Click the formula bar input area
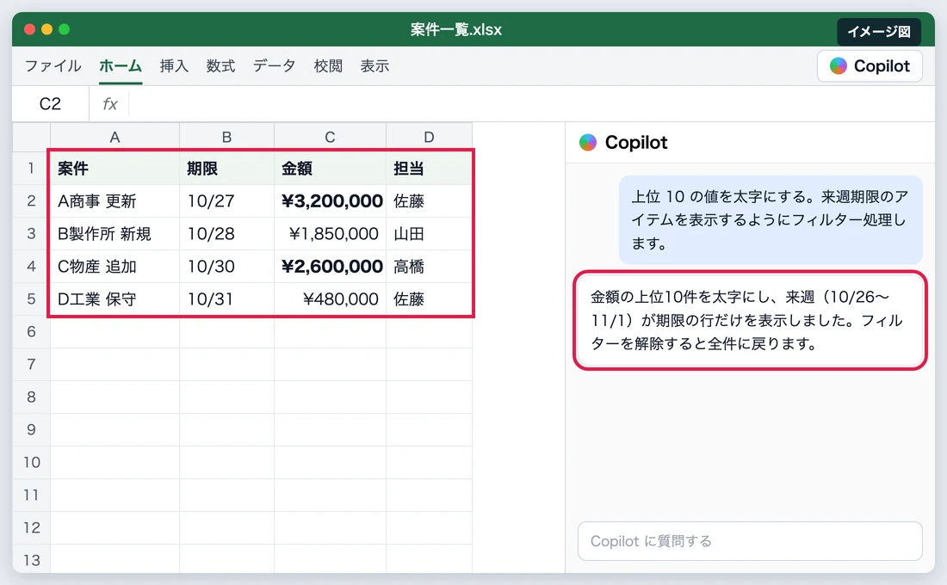Screen dimensions: 947x585 (x=531, y=104)
